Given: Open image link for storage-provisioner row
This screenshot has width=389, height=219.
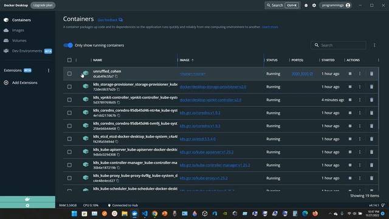Looking at the screenshot, I should [213, 87].
